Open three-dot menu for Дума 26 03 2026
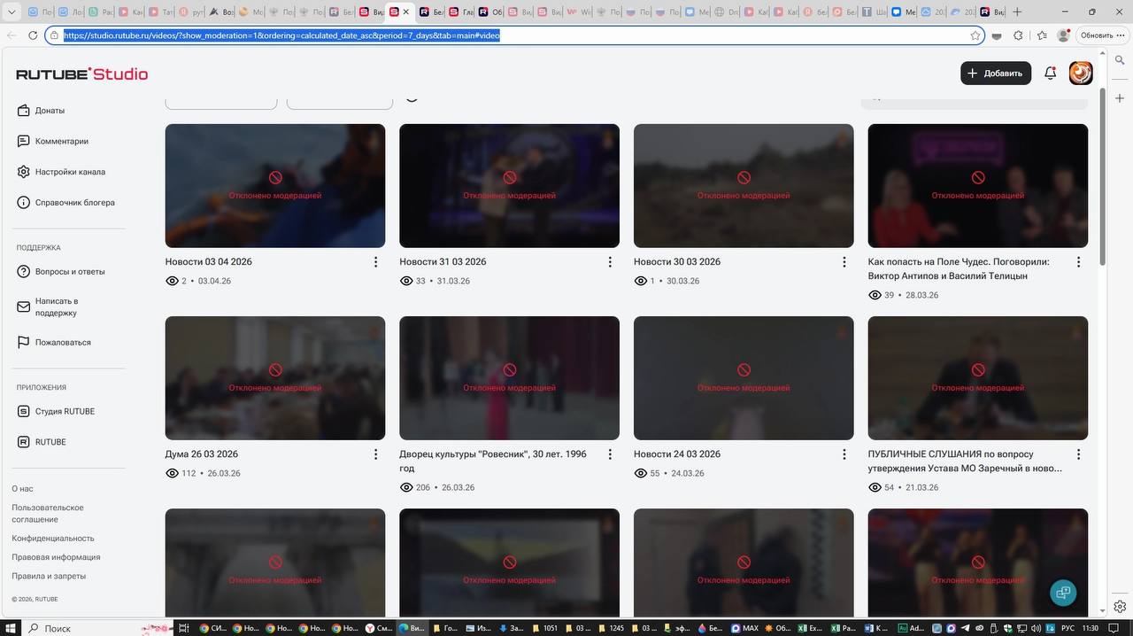This screenshot has height=636, width=1133. click(x=375, y=454)
